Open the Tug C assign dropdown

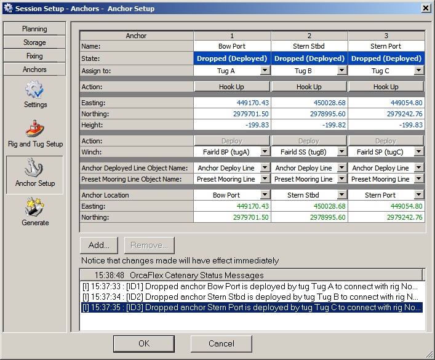click(419, 71)
